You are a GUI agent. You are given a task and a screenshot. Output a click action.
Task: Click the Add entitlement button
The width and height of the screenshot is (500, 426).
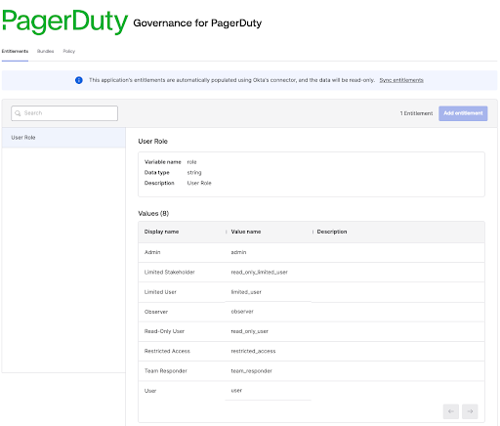pyautogui.click(x=463, y=113)
